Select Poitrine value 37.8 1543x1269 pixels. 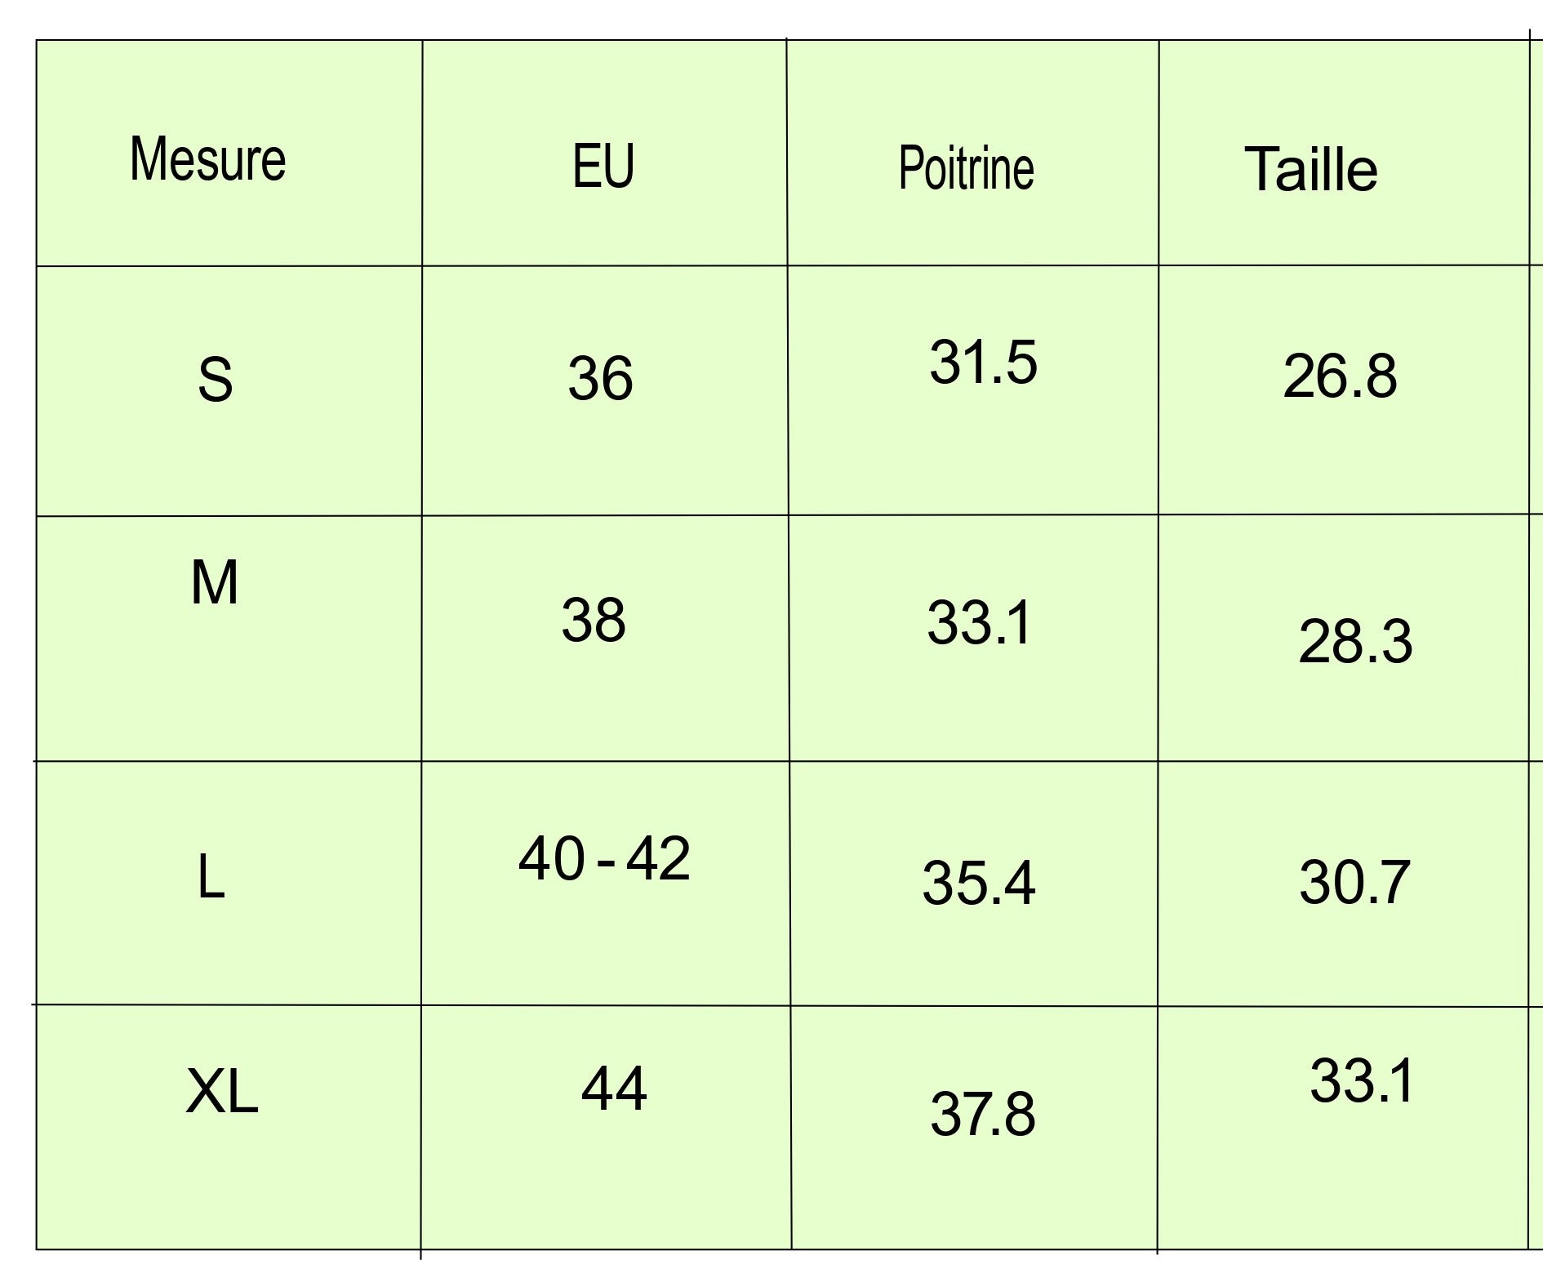[x=983, y=1115]
